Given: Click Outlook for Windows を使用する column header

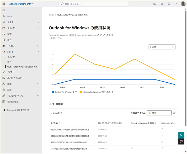Looking at the screenshot, I should pos(143,123).
